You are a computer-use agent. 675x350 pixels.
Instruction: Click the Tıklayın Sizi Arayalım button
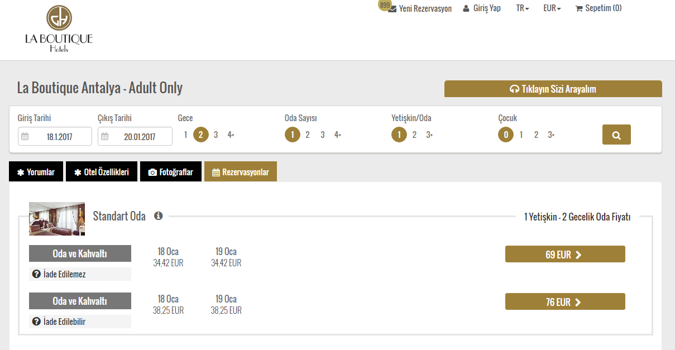pos(553,89)
